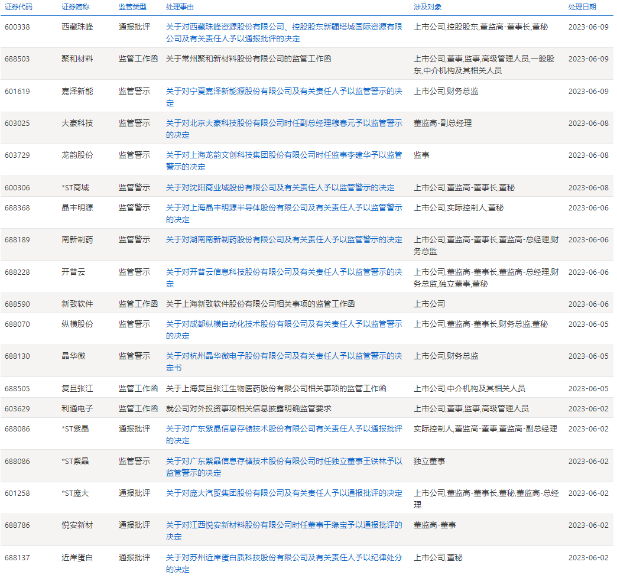Open the 开普云信息科技 warning decision link

284,278
